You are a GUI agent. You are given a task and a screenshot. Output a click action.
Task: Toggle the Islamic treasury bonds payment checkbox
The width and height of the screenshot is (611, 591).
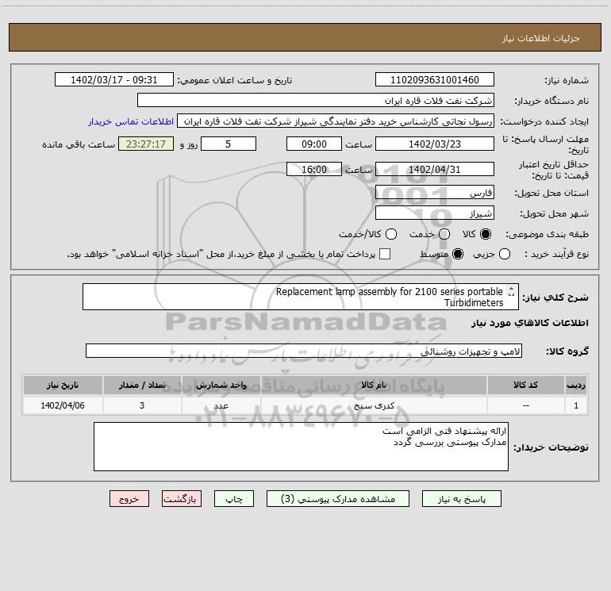coord(385,254)
